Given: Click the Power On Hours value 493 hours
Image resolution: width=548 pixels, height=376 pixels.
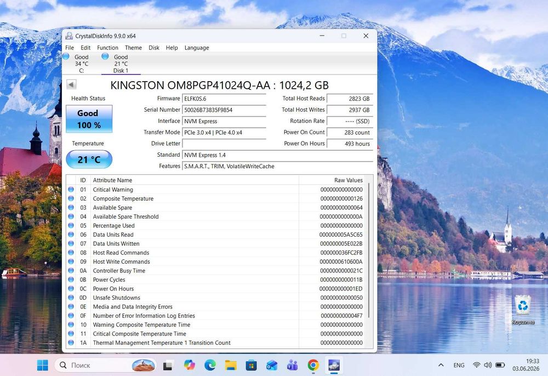Looking at the screenshot, I should pyautogui.click(x=350, y=144).
